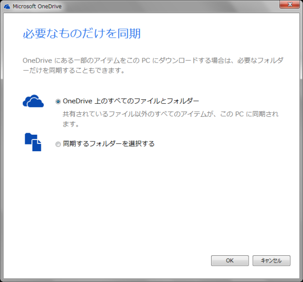Click the 'Microsoft OneDrive' title text
This screenshot has width=303, height=282.
coord(37,6)
